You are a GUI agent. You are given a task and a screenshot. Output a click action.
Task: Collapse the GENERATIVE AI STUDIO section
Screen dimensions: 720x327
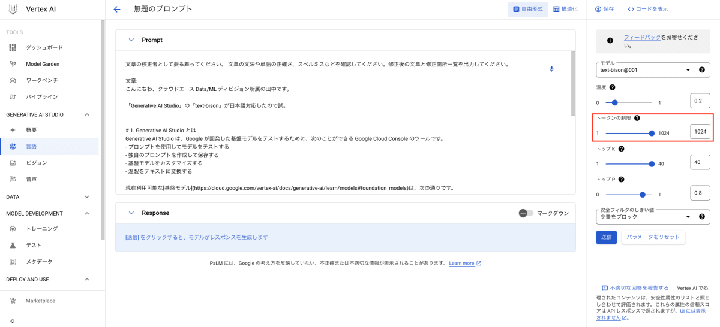(x=87, y=114)
